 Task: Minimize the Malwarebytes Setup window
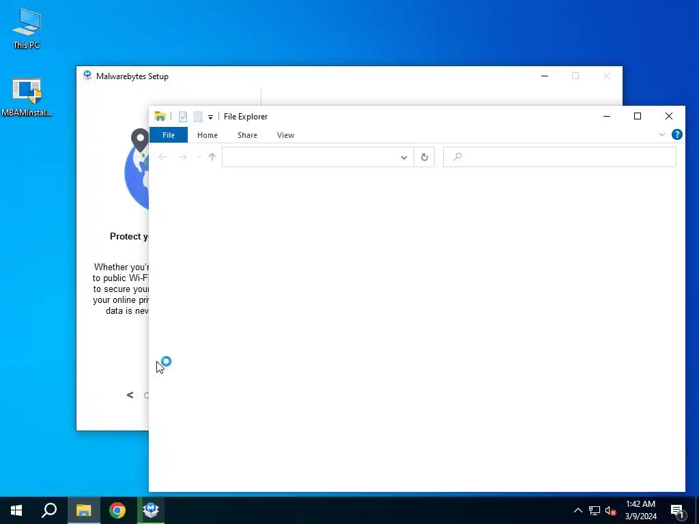click(x=545, y=76)
